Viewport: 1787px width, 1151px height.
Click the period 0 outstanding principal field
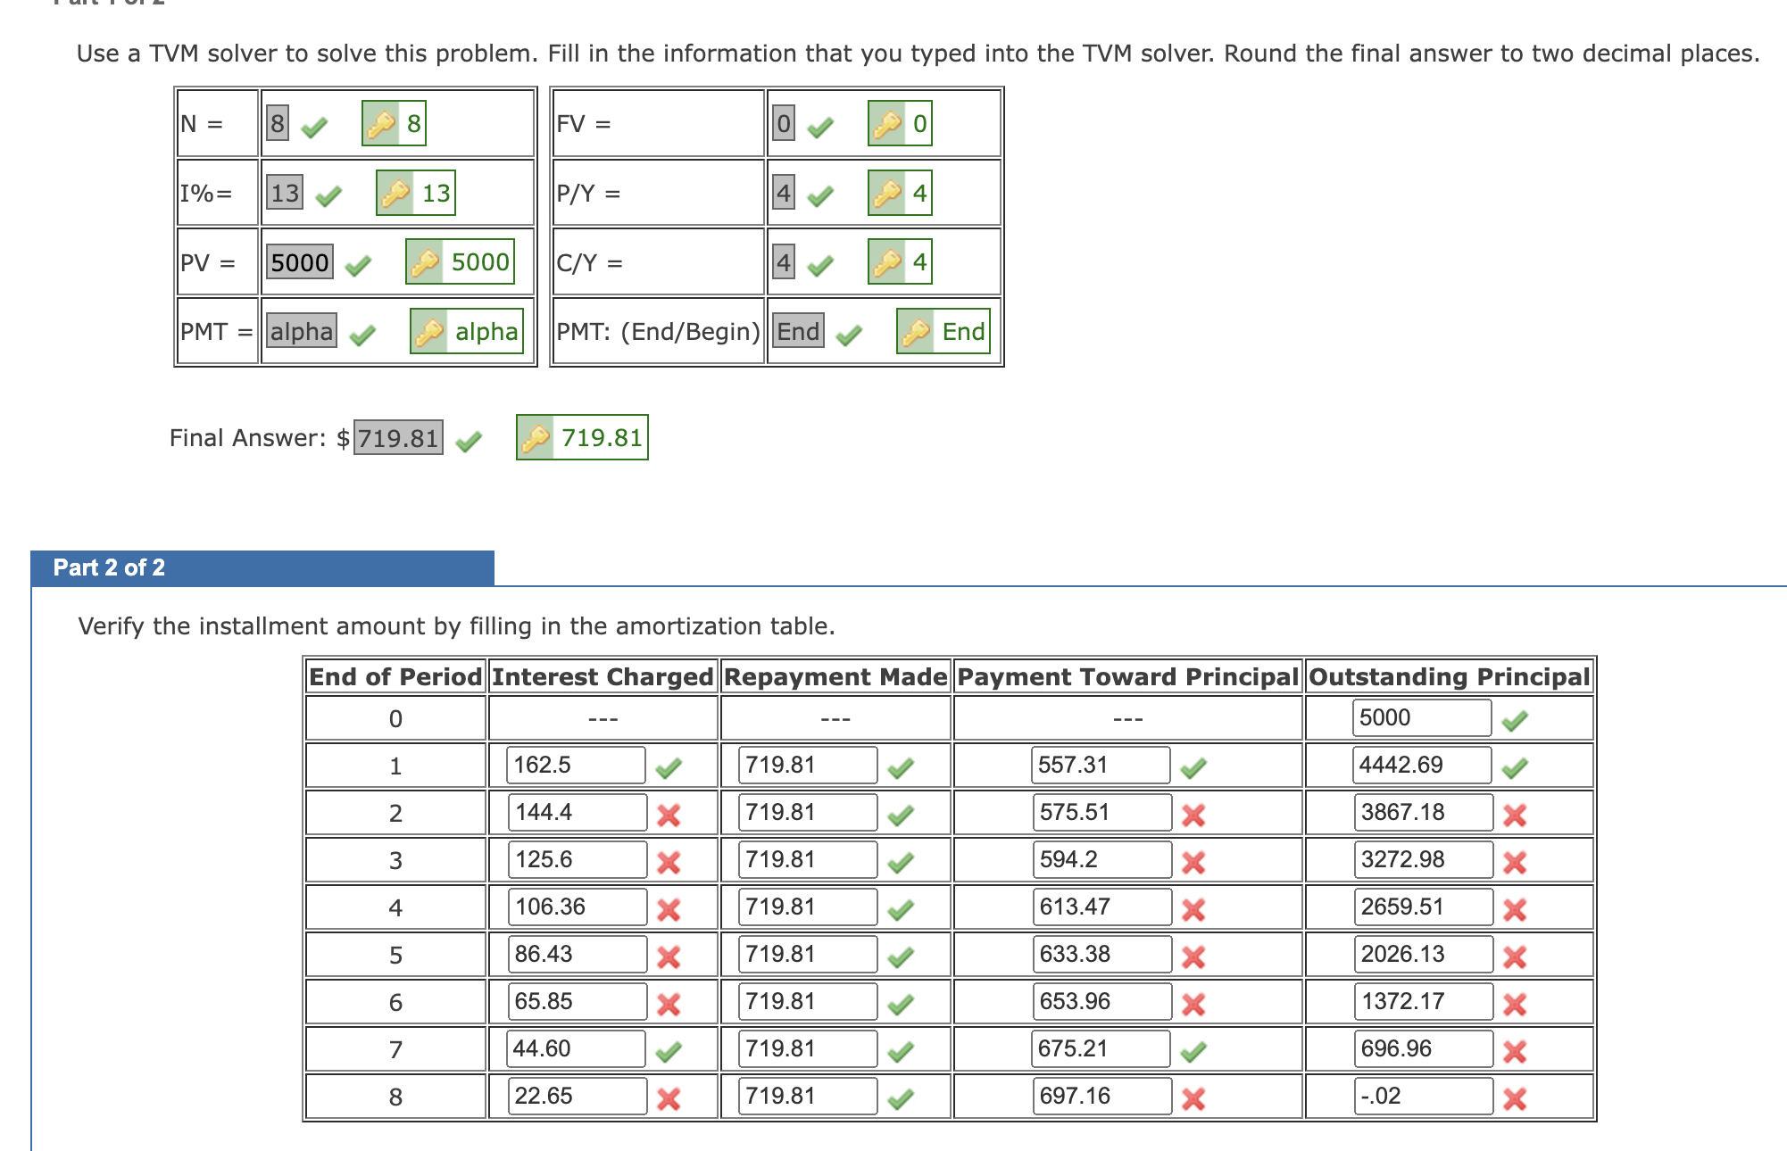coord(1422,717)
